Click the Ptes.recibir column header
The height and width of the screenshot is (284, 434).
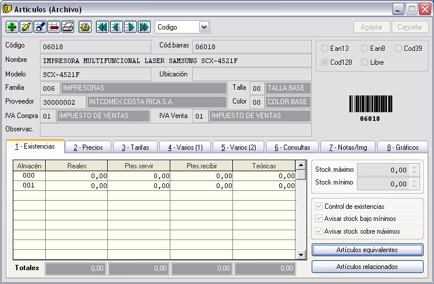pyautogui.click(x=202, y=166)
